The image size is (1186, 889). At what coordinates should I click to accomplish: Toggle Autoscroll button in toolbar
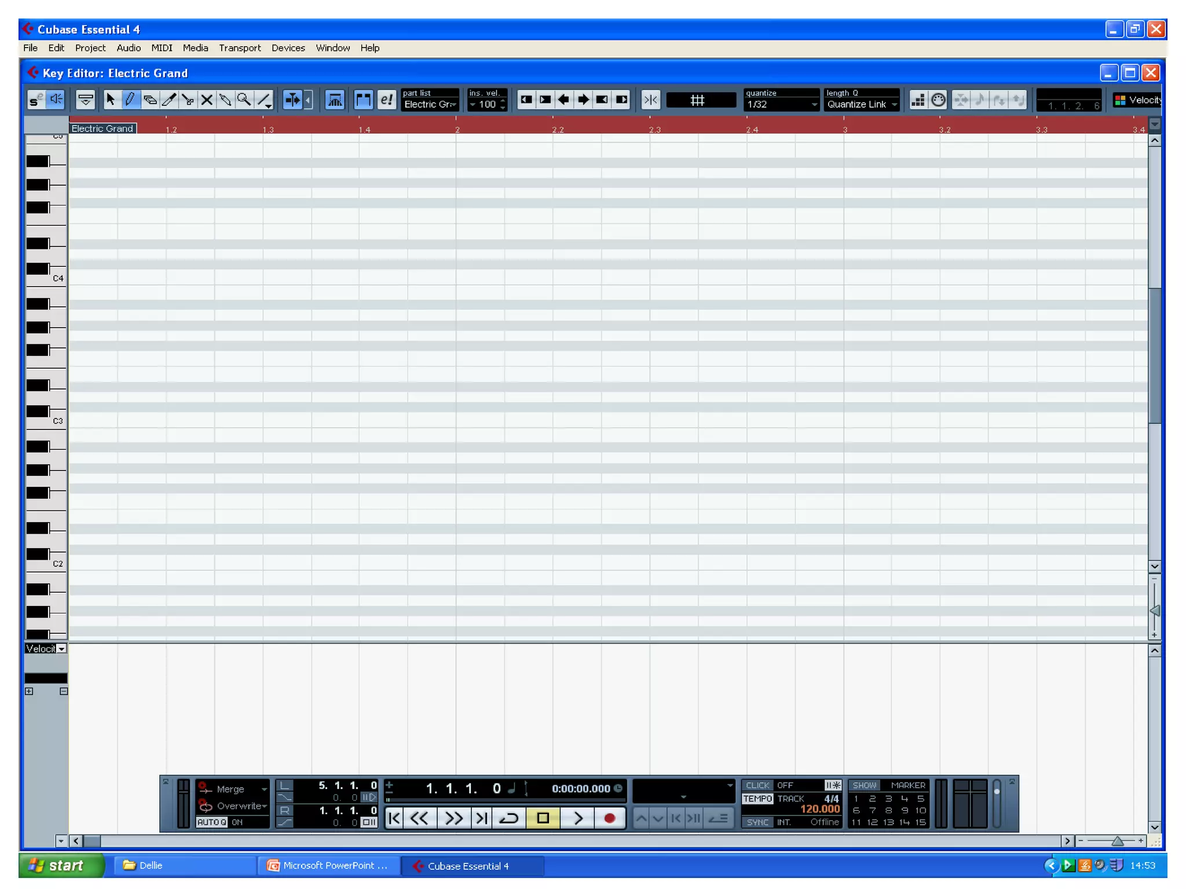tap(293, 100)
